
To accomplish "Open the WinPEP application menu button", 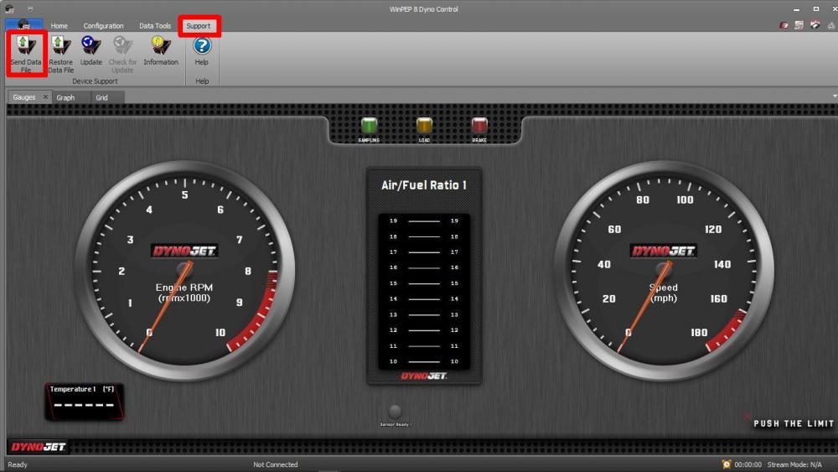I will [x=23, y=25].
